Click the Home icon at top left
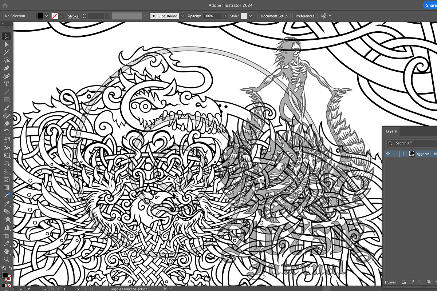This screenshot has height=291, width=437. pos(5,5)
